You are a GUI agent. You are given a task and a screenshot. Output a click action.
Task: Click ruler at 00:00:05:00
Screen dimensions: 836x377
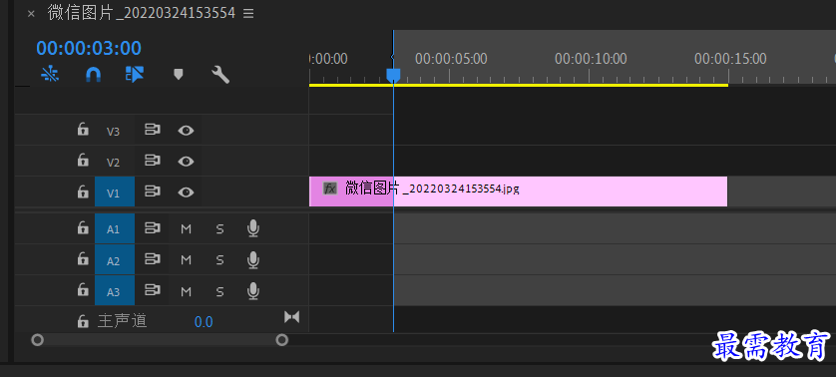451,59
